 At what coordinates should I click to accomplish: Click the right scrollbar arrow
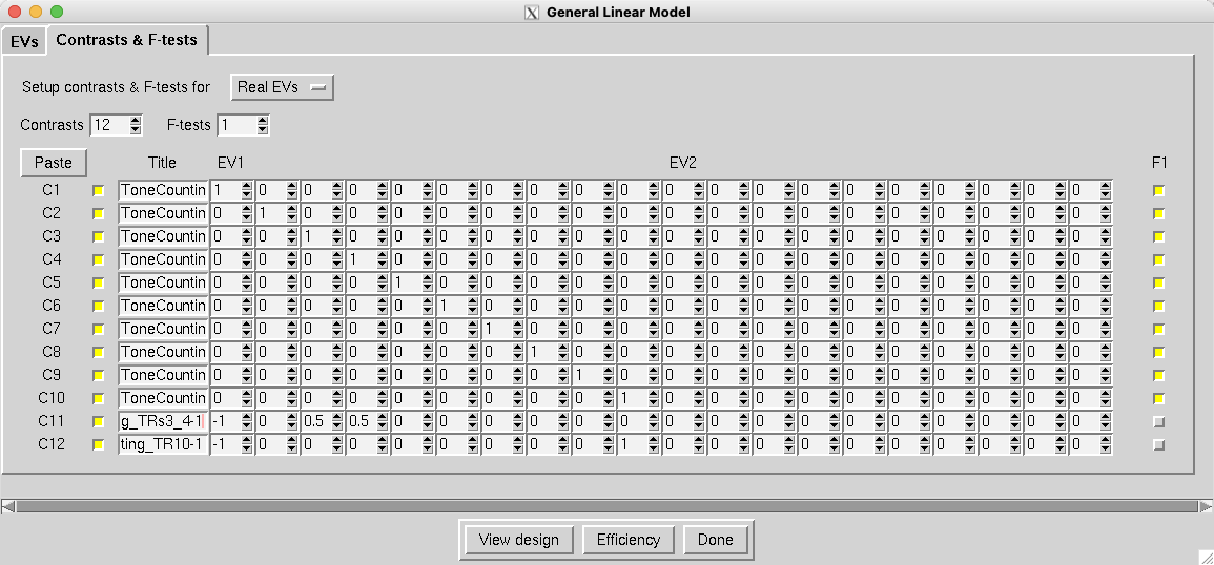pyautogui.click(x=1206, y=507)
